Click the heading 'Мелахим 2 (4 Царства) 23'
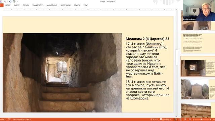The image size is (215, 121). tap(147, 39)
